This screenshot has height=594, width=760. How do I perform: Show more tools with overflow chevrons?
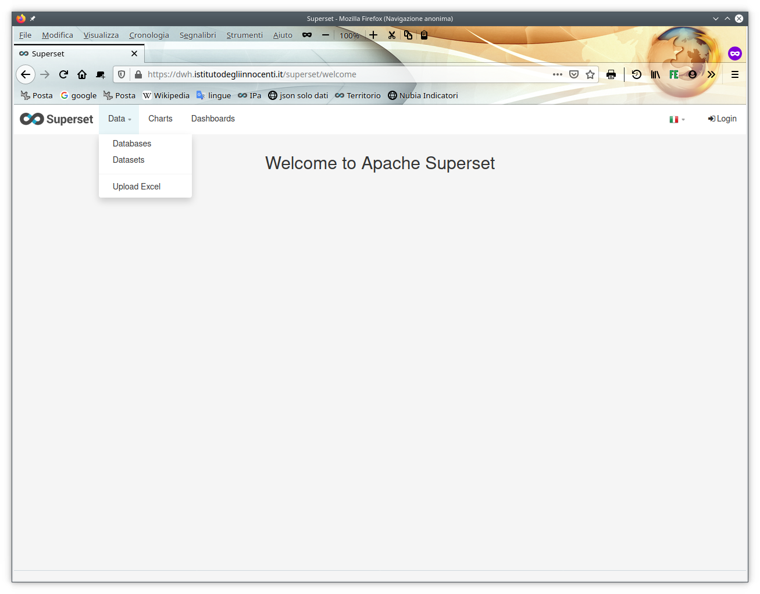(x=711, y=74)
